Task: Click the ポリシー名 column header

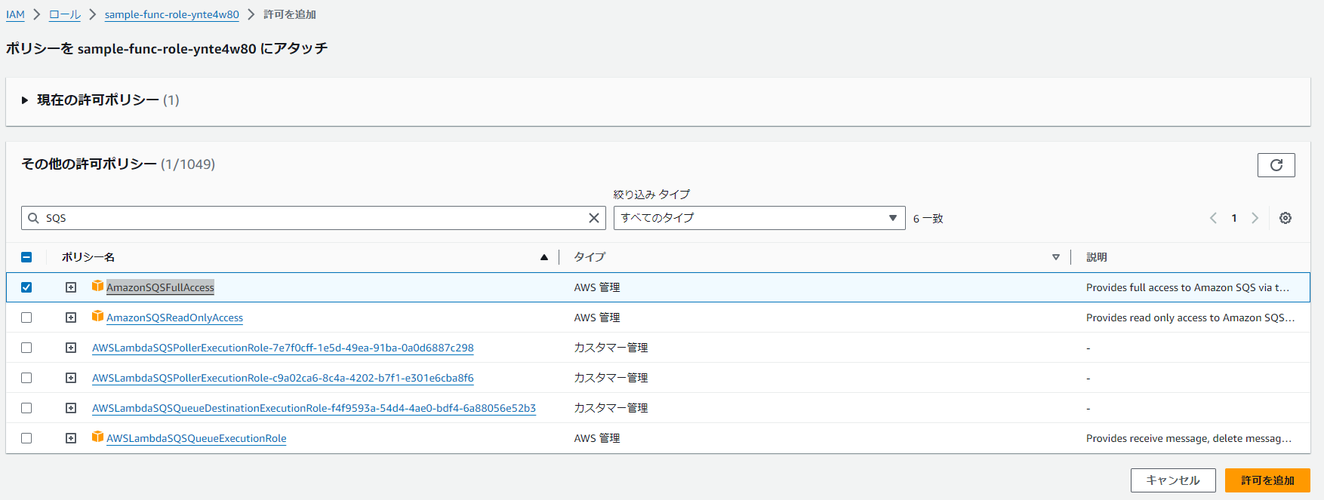Action: tap(88, 257)
